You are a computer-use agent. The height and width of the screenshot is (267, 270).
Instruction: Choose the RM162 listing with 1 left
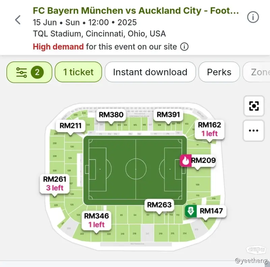[x=210, y=129]
